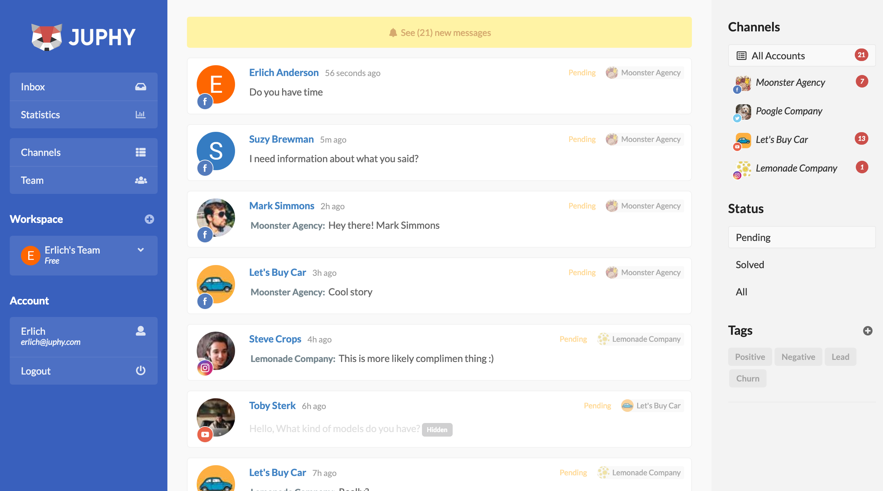Click the Statistics bar chart icon
The height and width of the screenshot is (491, 883).
click(x=141, y=114)
